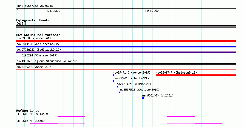The image size is (244, 127).
Task: Click the nsv4764756 (Quan2021) label
Action: click(x=134, y=84)
